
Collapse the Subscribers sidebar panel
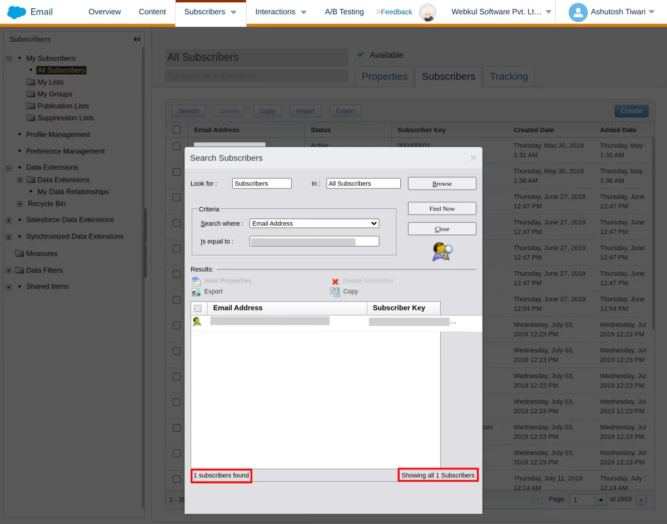pos(137,39)
